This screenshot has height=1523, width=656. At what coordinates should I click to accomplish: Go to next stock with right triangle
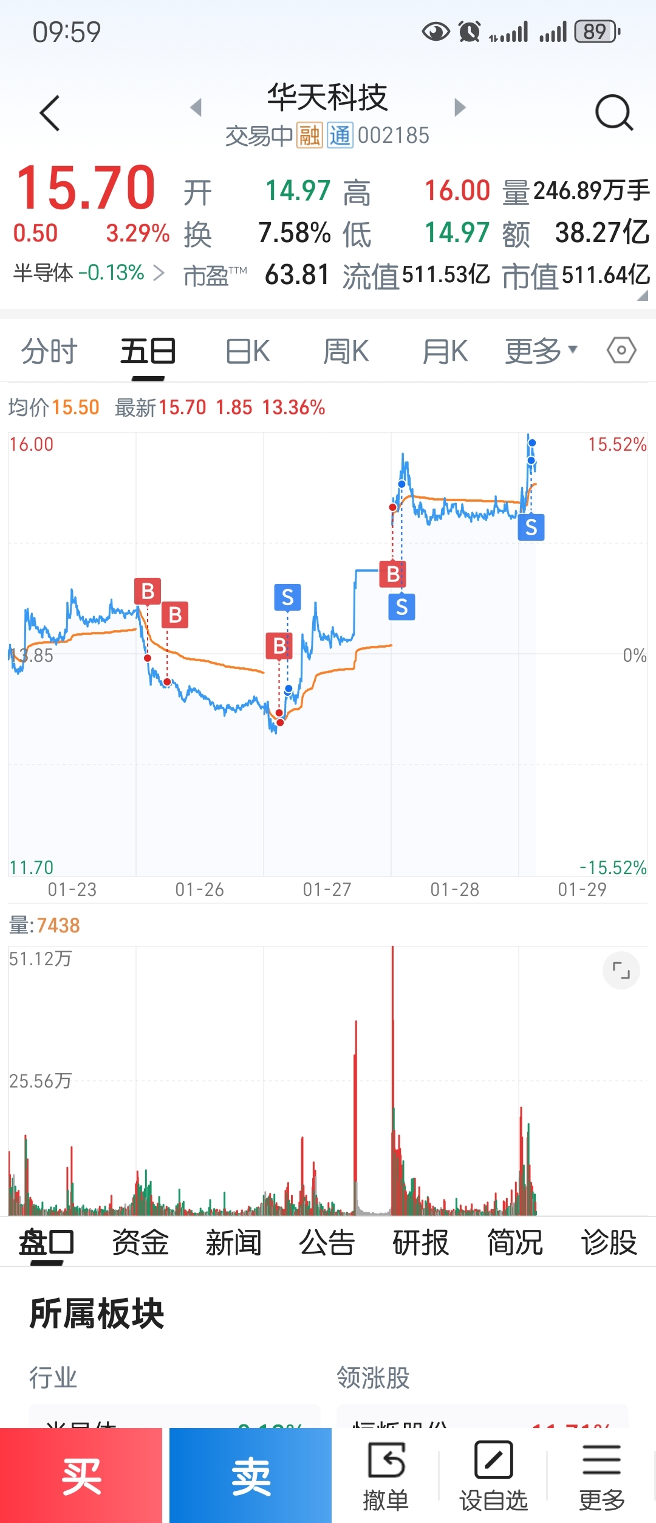tap(460, 108)
